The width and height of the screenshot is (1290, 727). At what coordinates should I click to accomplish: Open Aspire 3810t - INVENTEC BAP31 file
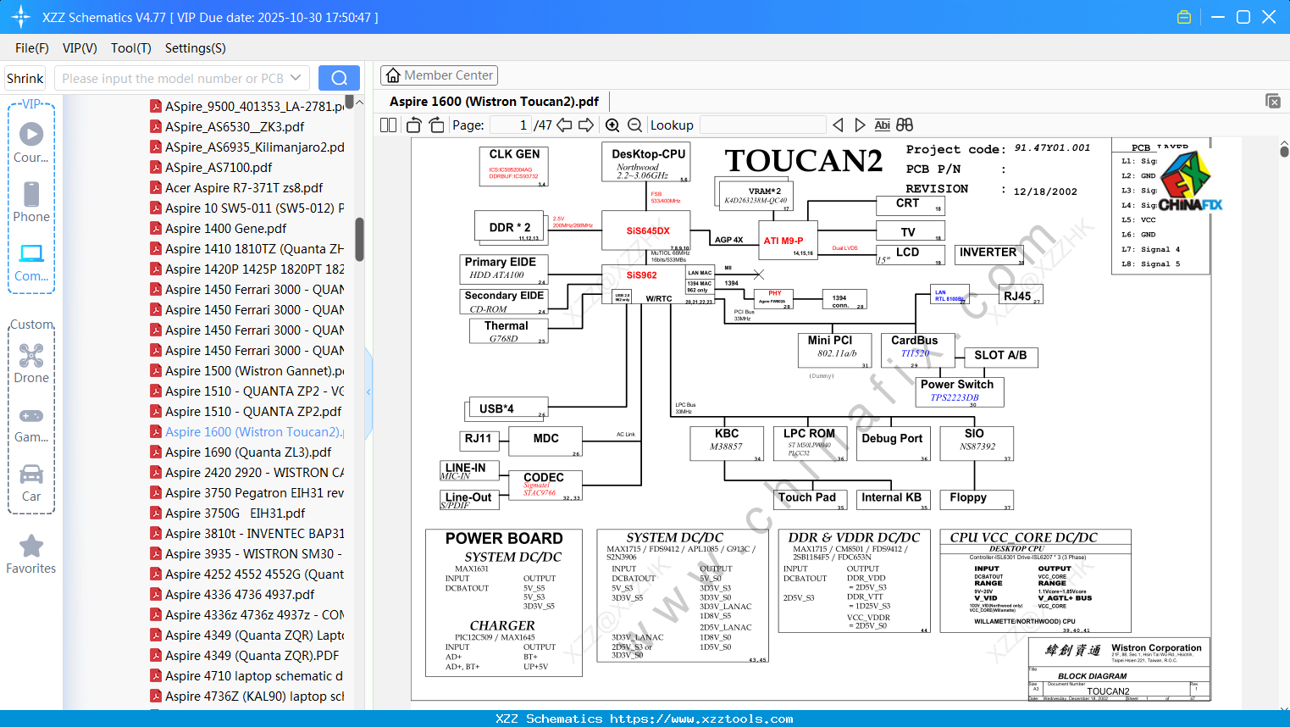(x=255, y=533)
